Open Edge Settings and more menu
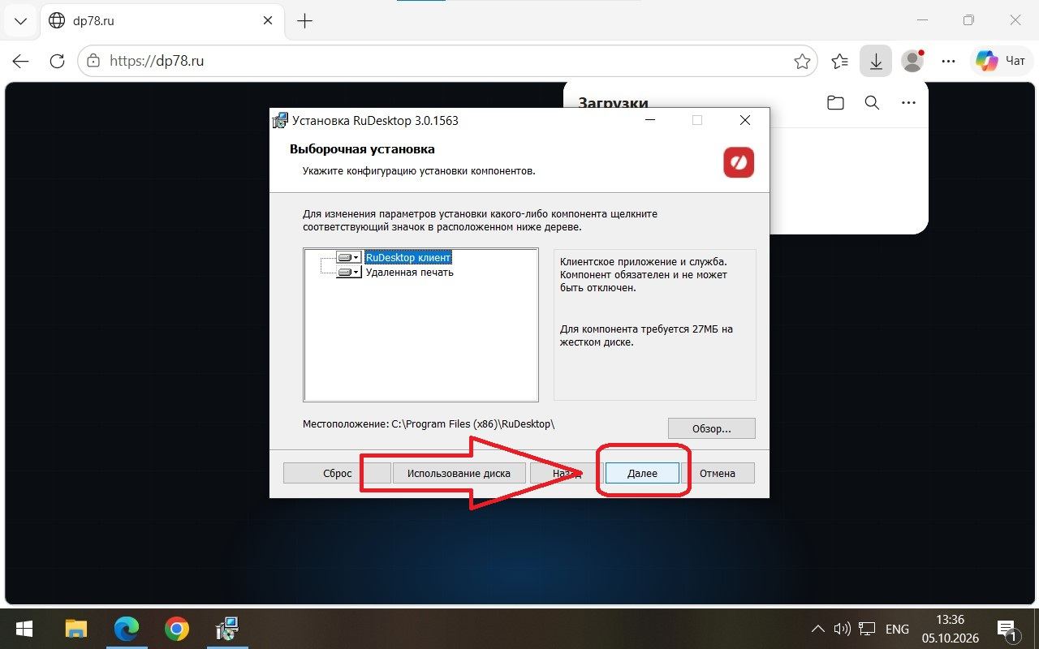This screenshot has height=649, width=1039. click(x=948, y=61)
